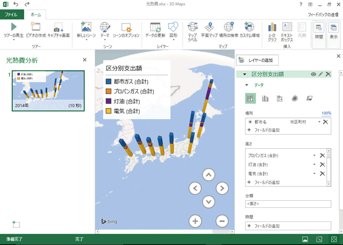Click the ツアーの再生 play tour icon
Screen dimensions: 343x245
[14, 27]
